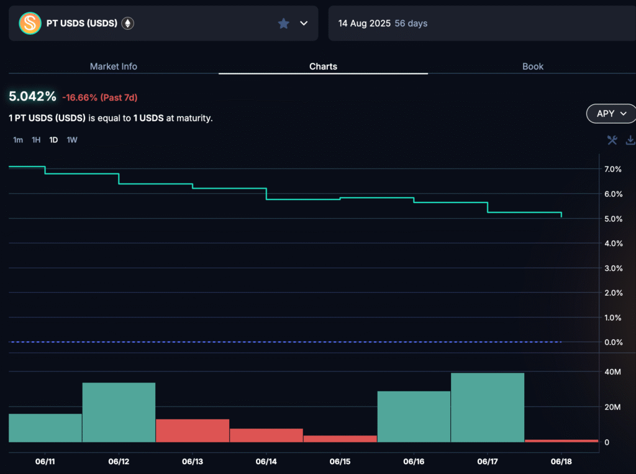Click the PT USDS token logo
Image resolution: width=636 pixels, height=474 pixels.
point(30,24)
